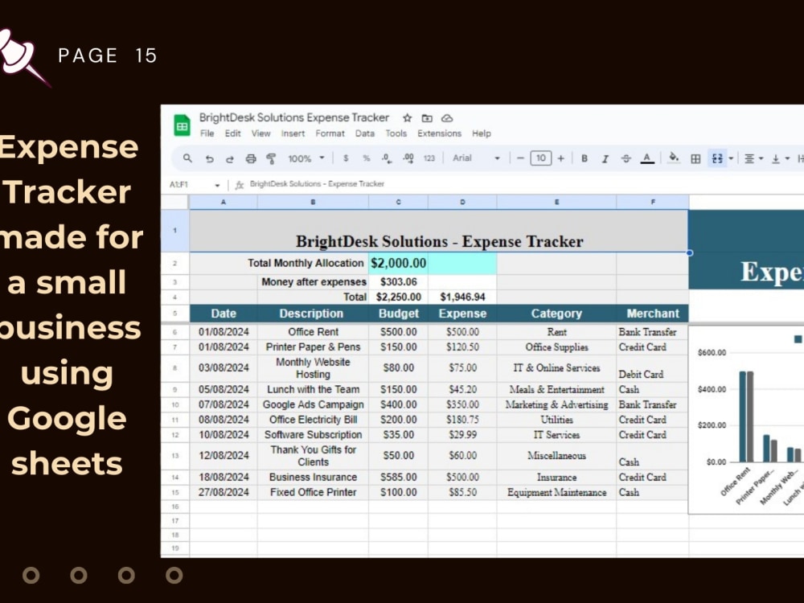Open horizontal align options

click(754, 159)
